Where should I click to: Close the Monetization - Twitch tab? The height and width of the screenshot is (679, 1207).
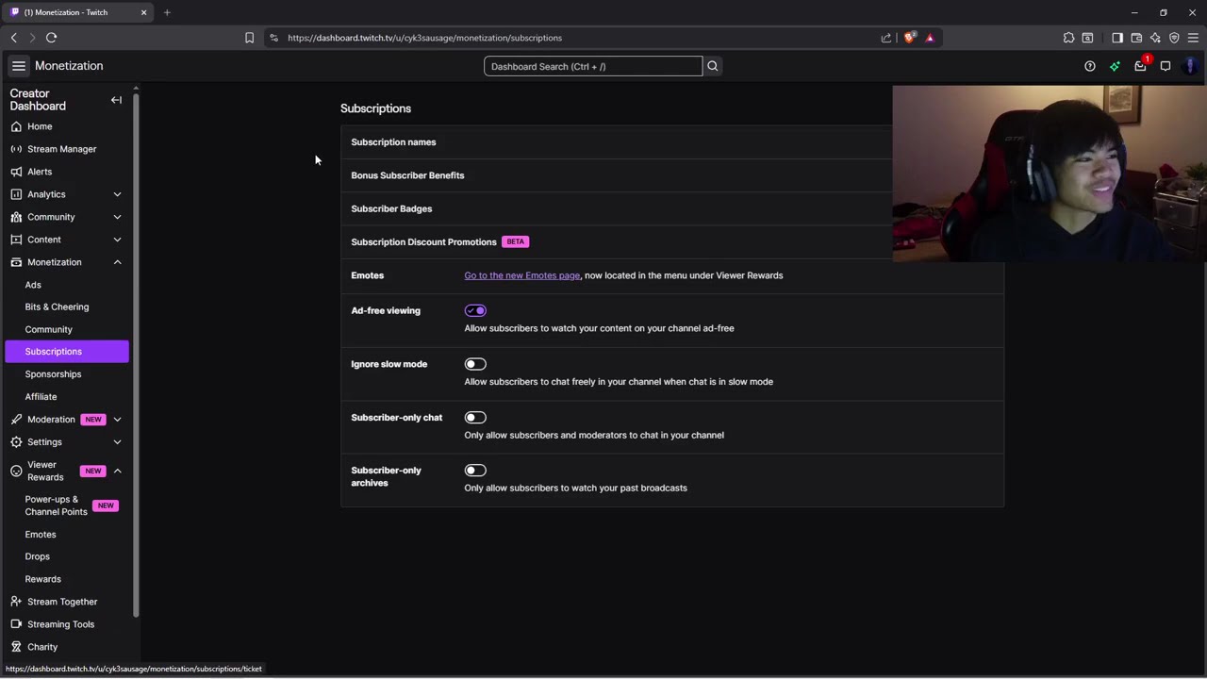[x=143, y=12]
